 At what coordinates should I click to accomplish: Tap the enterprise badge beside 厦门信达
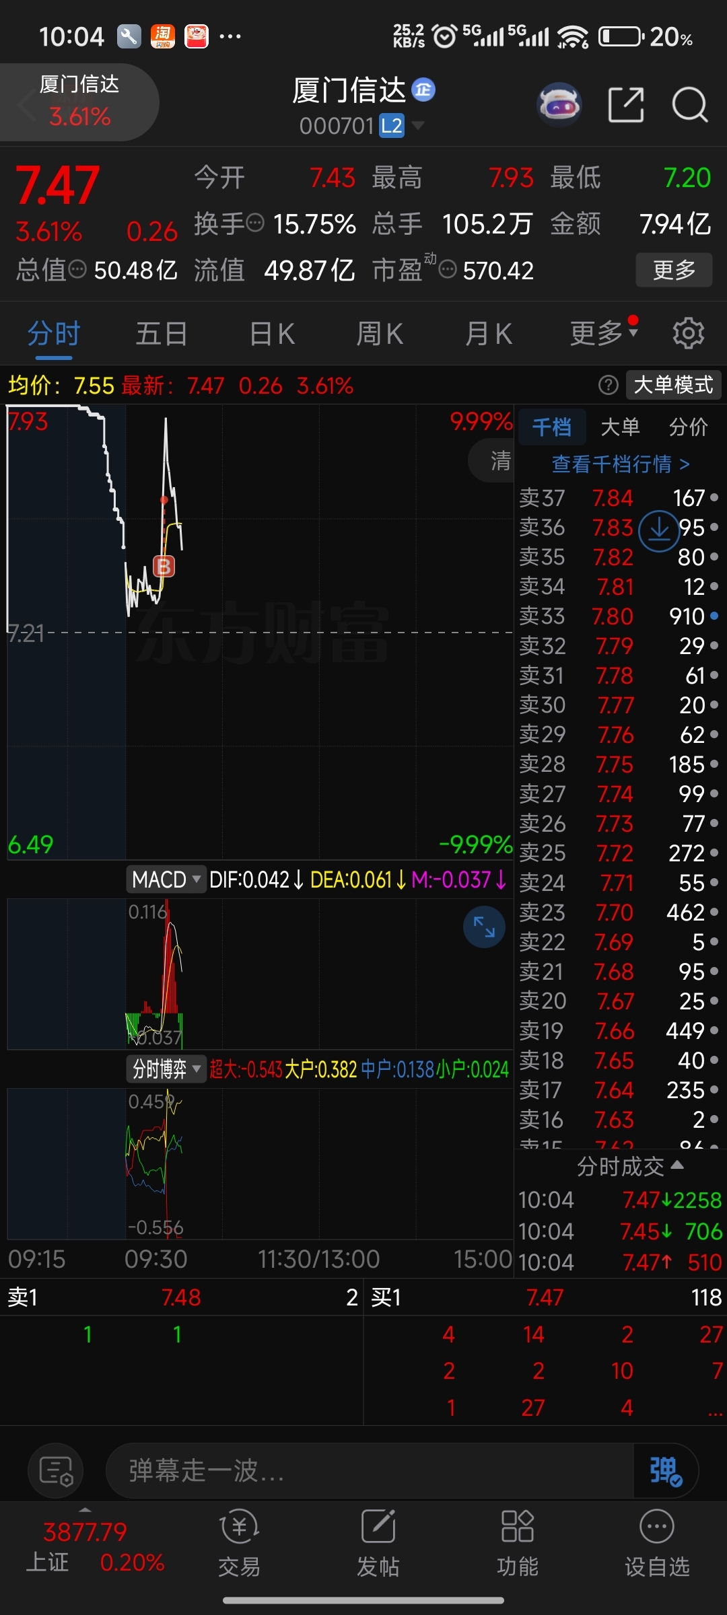tap(423, 89)
